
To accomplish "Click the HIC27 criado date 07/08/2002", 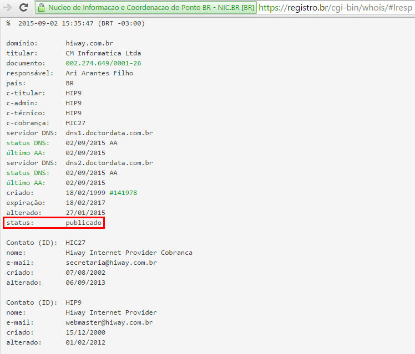I will pos(85,273).
